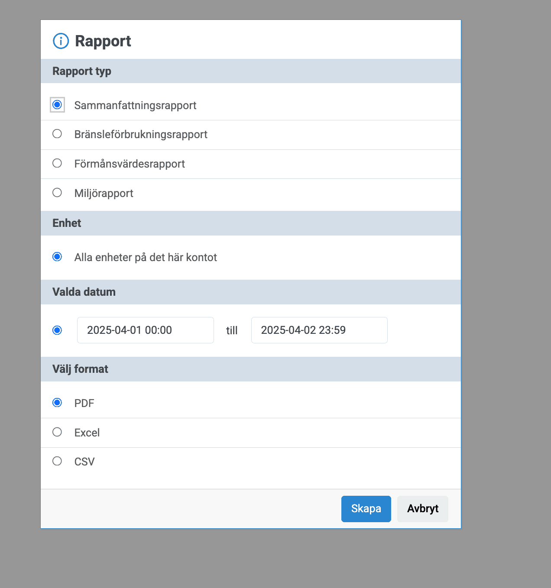Click the 'Rapport typ' section header

coord(82,71)
